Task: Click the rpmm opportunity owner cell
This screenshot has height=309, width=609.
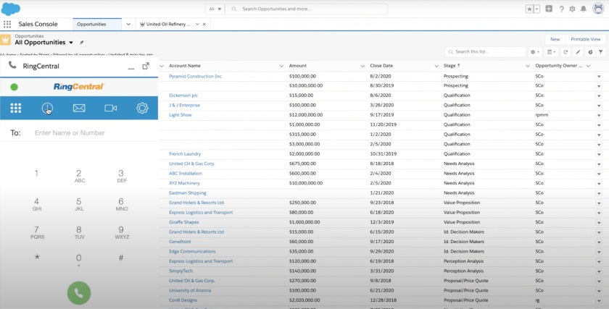Action: click(541, 115)
